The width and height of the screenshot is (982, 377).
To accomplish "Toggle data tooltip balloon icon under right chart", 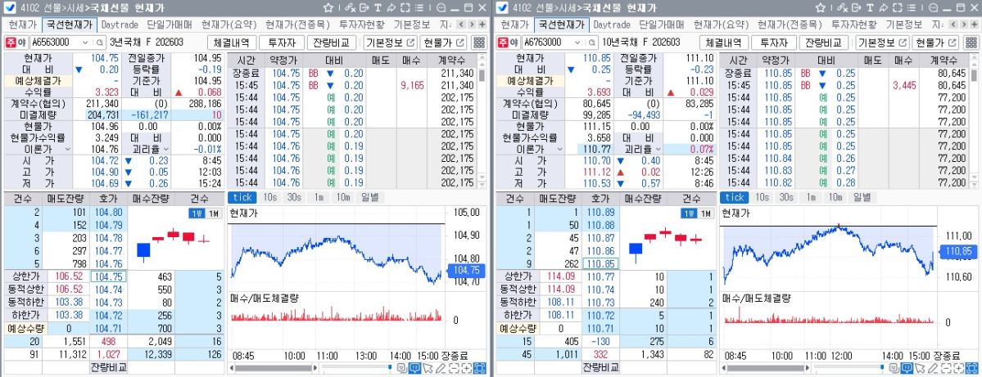I will [907, 368].
